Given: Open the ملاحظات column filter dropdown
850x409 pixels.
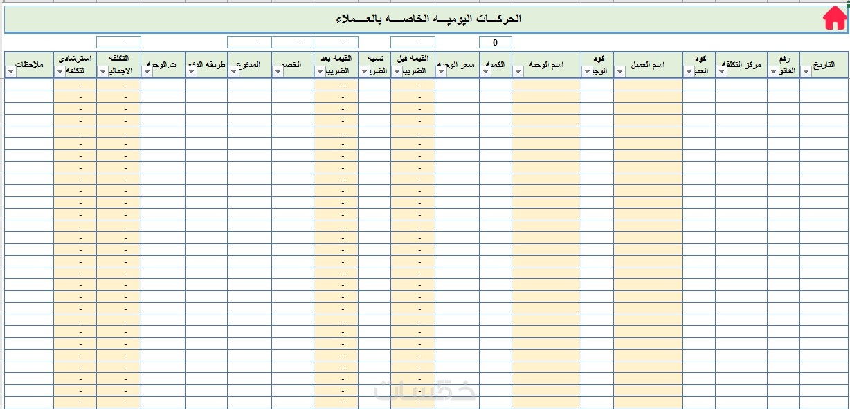Looking at the screenshot, I should 10,71.
